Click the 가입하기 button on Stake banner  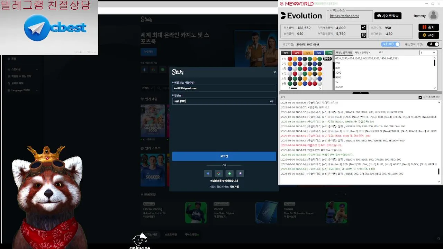point(148,52)
